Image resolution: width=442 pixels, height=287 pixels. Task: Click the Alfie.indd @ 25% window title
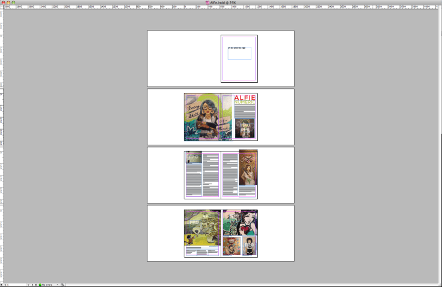tap(223, 2)
